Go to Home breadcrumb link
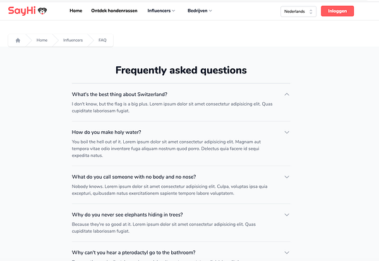The height and width of the screenshot is (261, 379). point(42,40)
